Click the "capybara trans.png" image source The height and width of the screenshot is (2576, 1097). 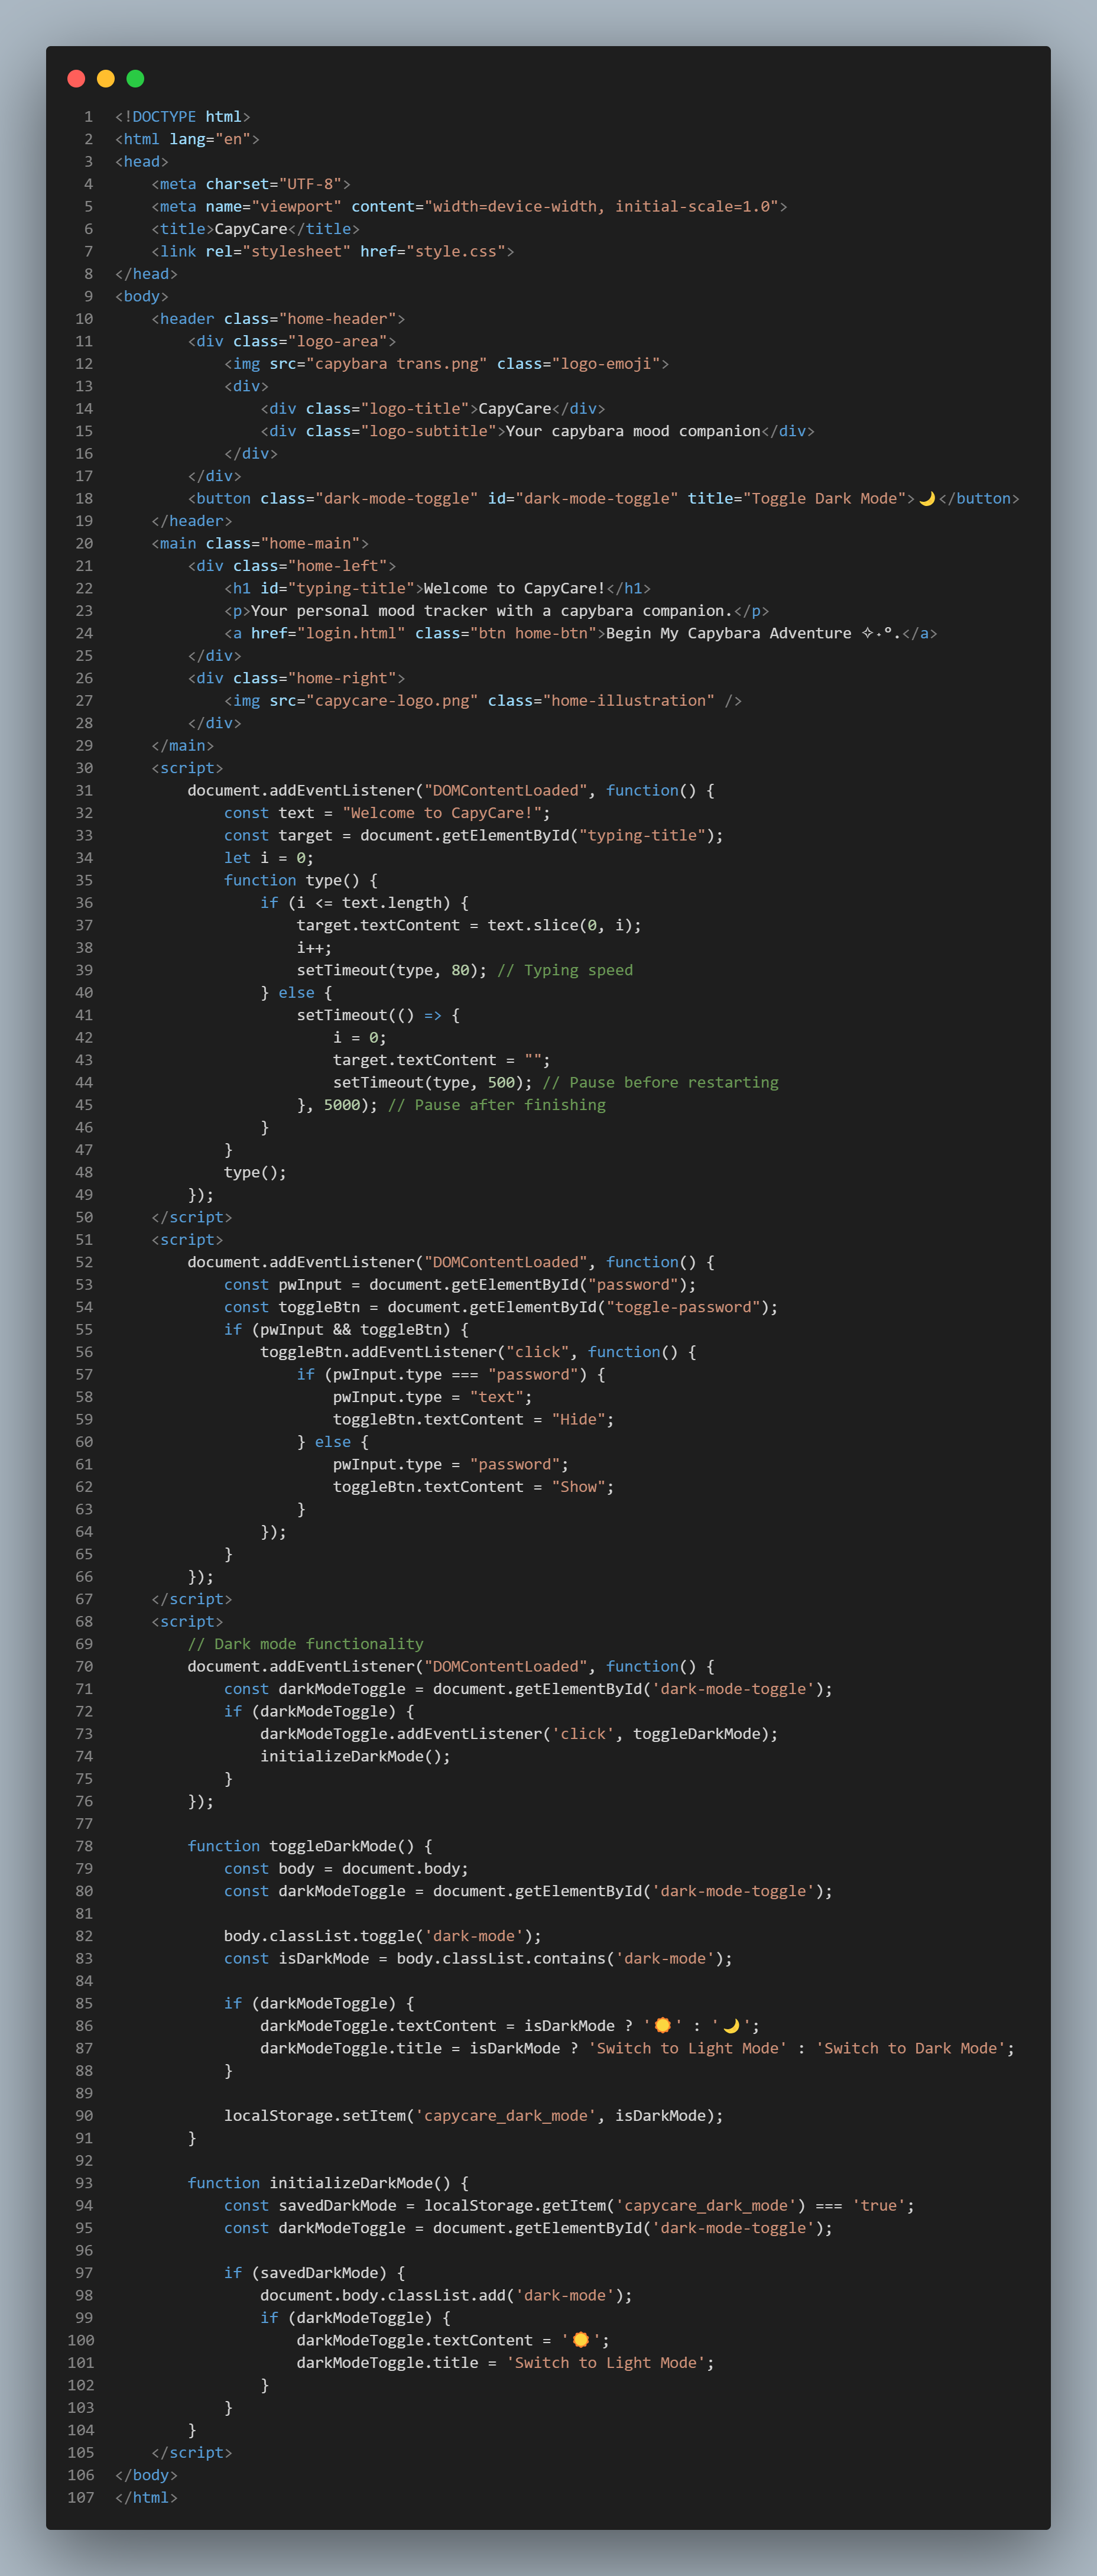coord(397,363)
